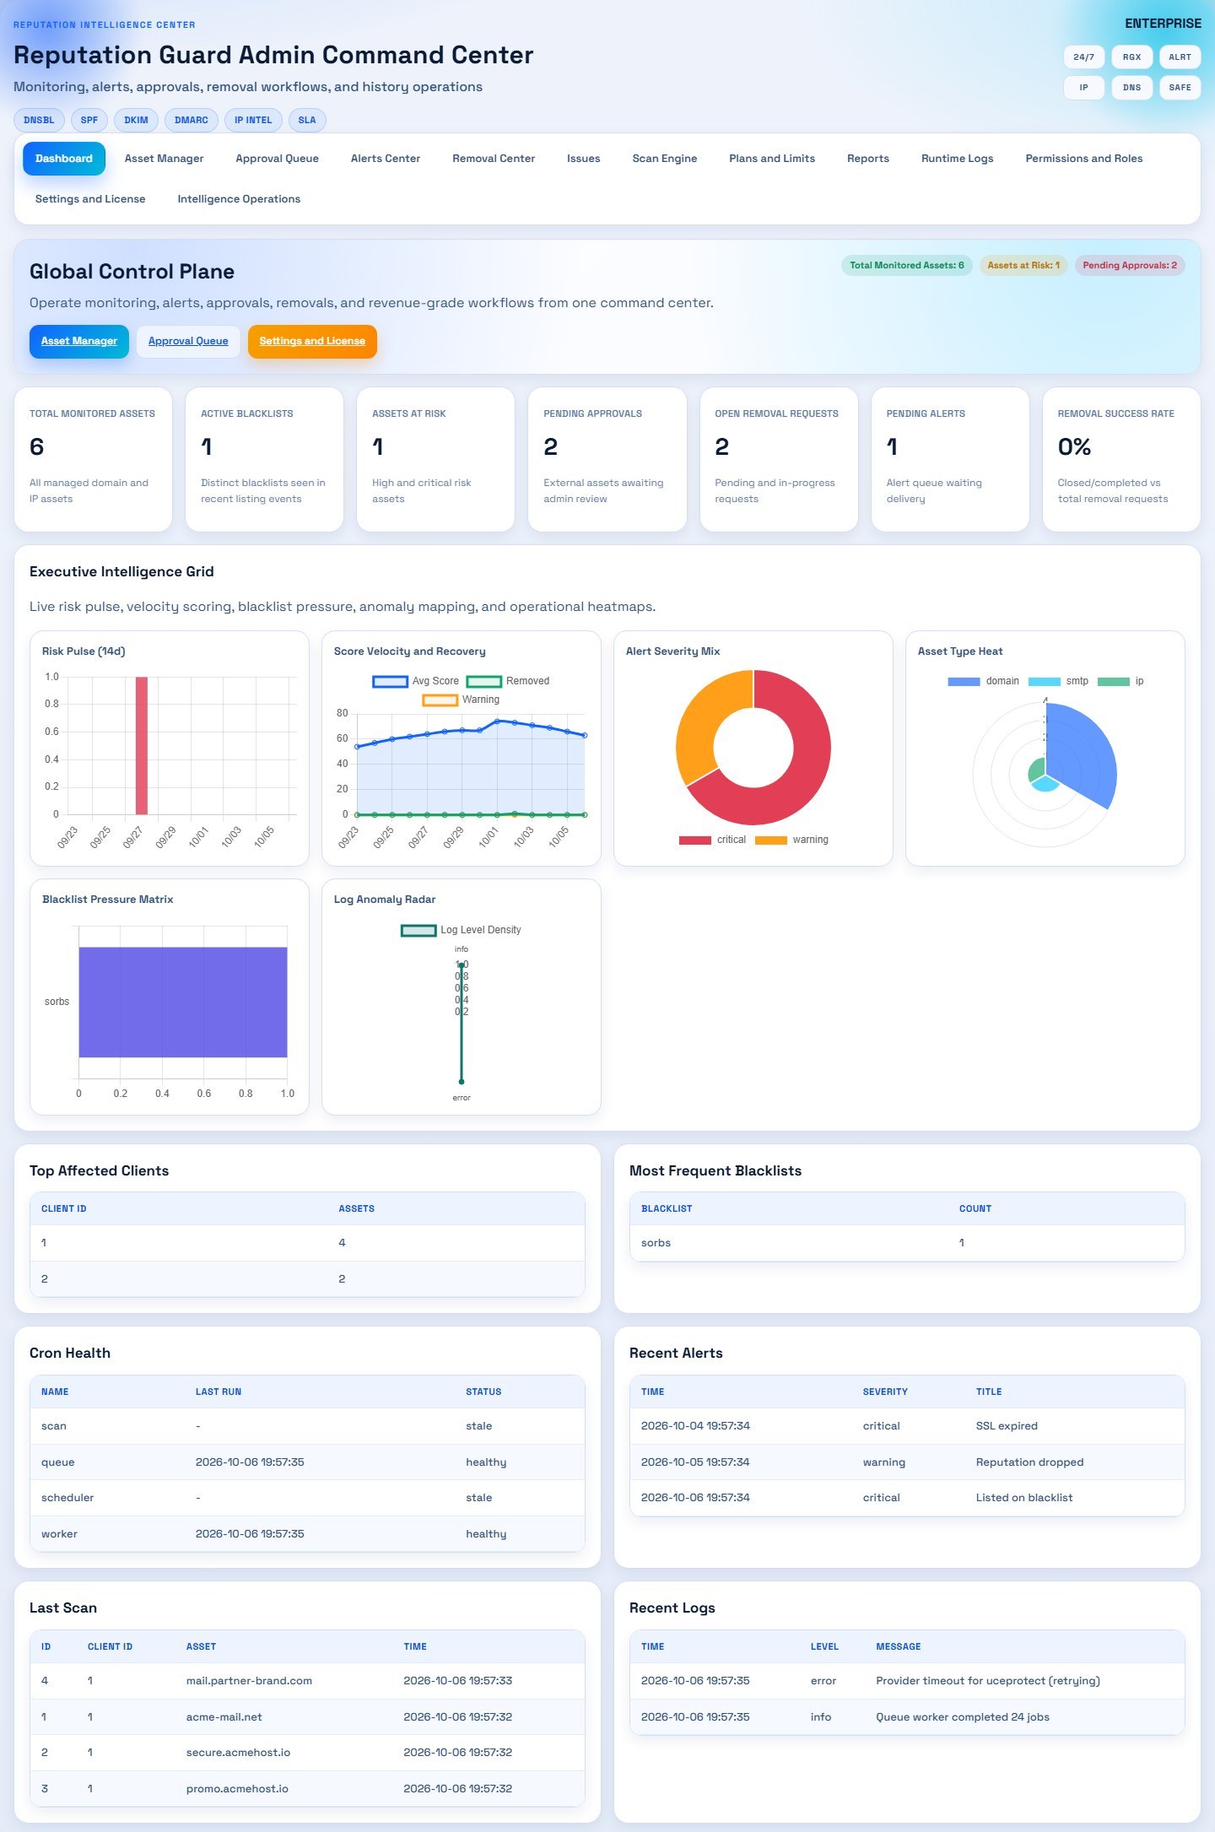Switch to the Removal Center tab
1215x1832 pixels.
pyautogui.click(x=494, y=159)
